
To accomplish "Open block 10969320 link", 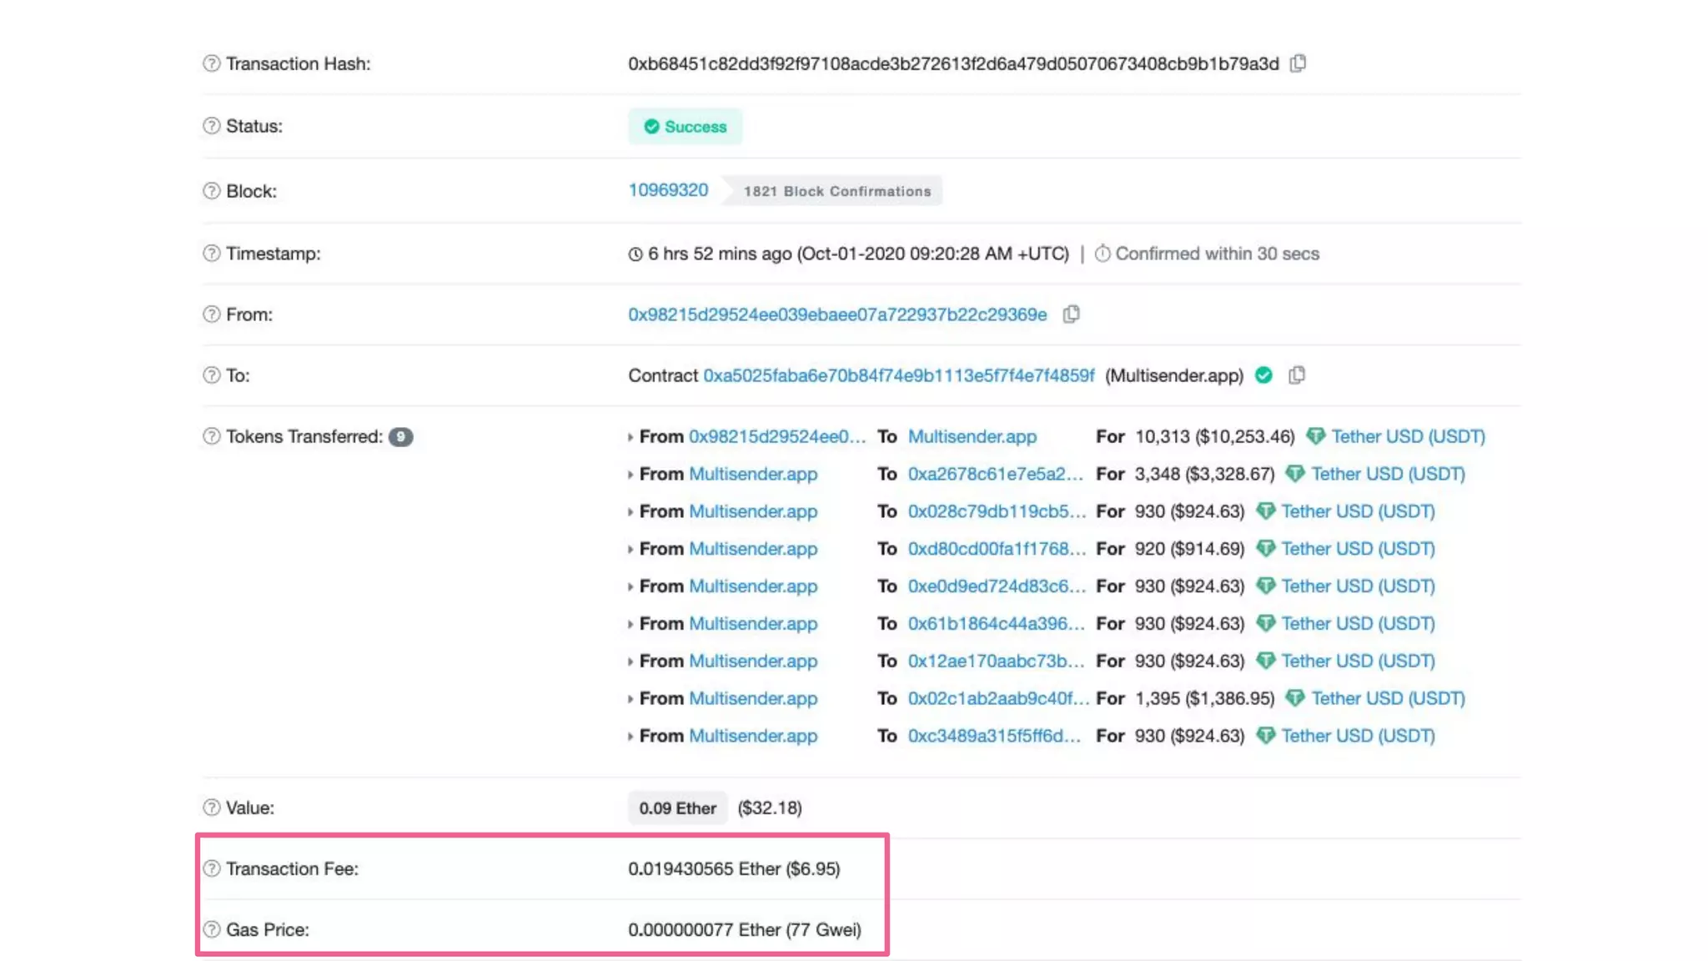I will 668,190.
